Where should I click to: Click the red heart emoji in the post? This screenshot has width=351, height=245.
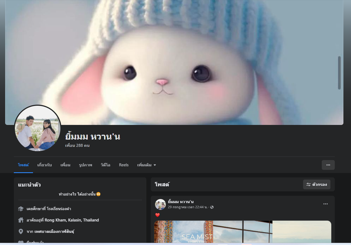click(158, 215)
